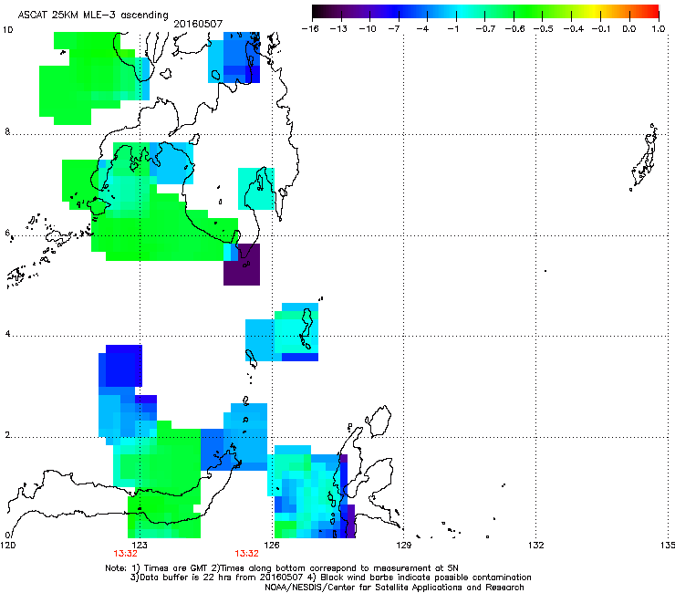The image size is (675, 593).
Task: Click longitude label 120 on the bottom axis
Action: [x=7, y=546]
